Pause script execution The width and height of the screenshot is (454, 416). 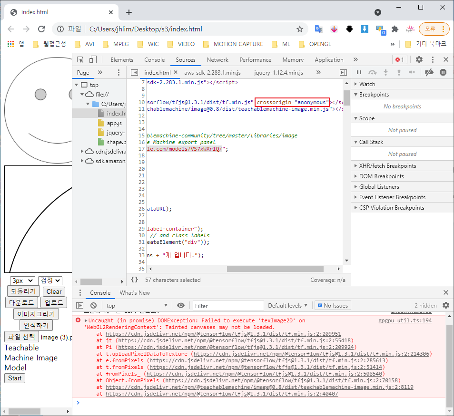[359, 72]
